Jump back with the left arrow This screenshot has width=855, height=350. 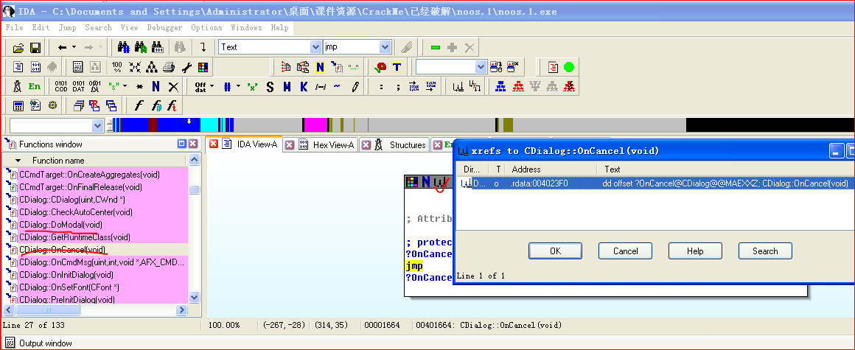tap(62, 47)
